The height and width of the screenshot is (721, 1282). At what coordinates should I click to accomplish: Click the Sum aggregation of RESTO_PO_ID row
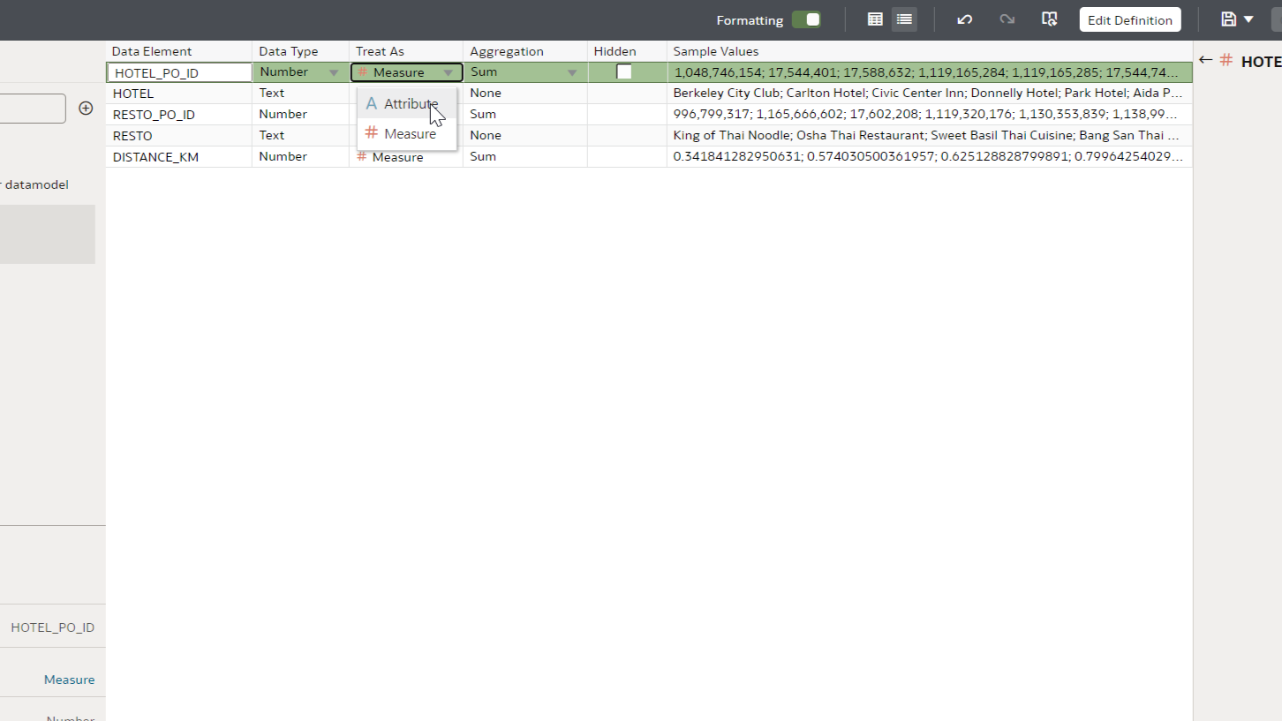point(483,114)
